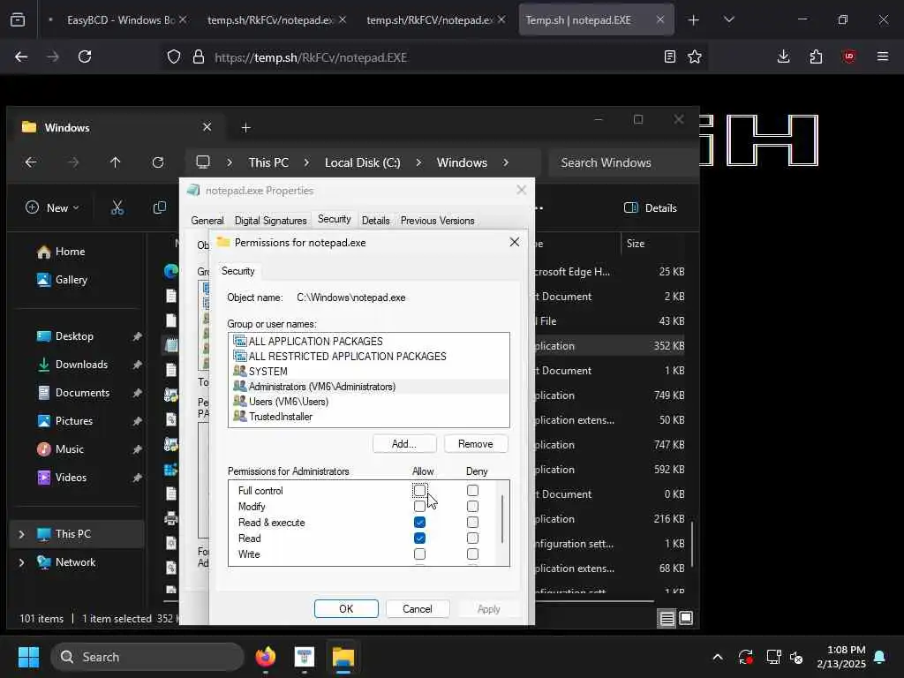Open new browser tab
Screen dimensions: 904x678
pyautogui.click(x=694, y=20)
